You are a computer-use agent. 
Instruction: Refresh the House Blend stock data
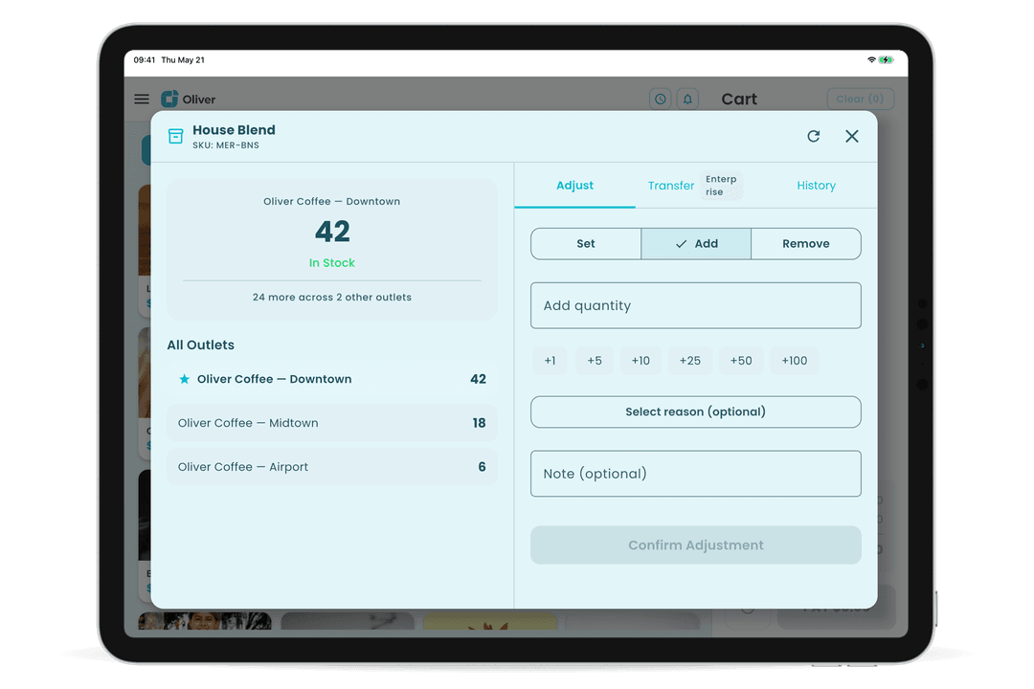pyautogui.click(x=814, y=136)
